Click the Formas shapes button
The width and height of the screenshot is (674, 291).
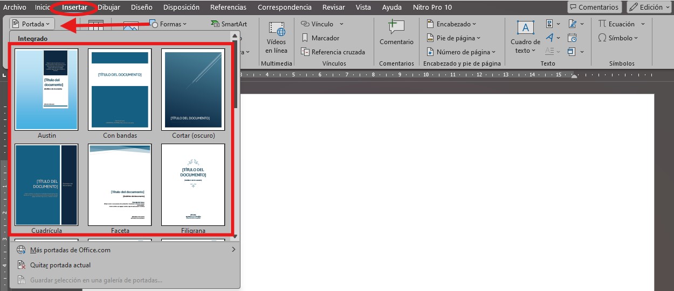coord(168,24)
